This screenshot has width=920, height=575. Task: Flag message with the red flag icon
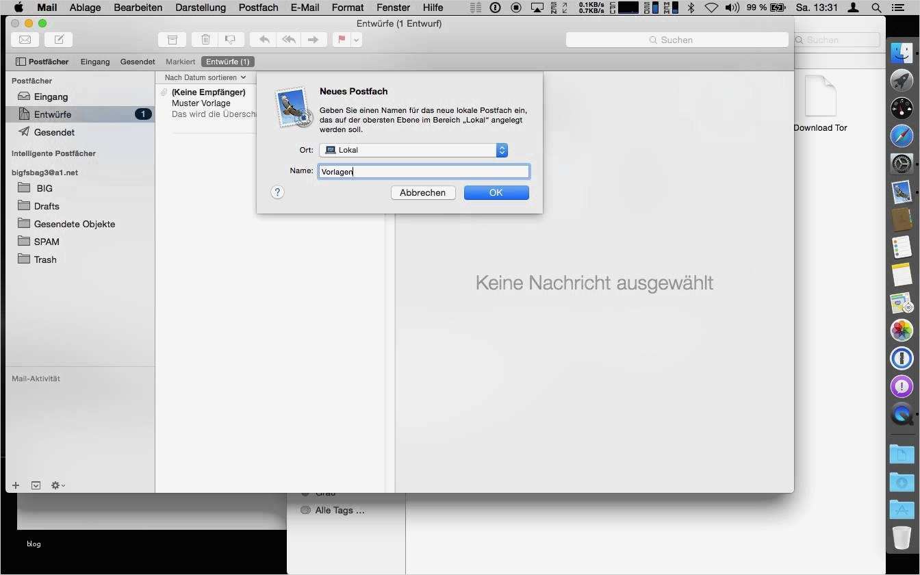pyautogui.click(x=342, y=40)
